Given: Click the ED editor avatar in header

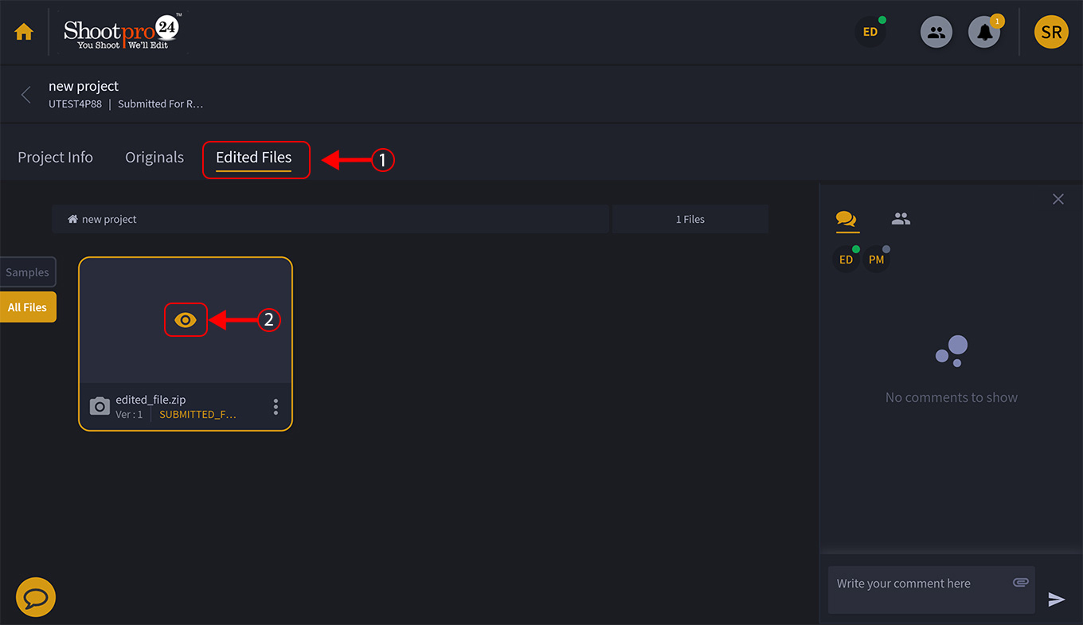Looking at the screenshot, I should [870, 32].
